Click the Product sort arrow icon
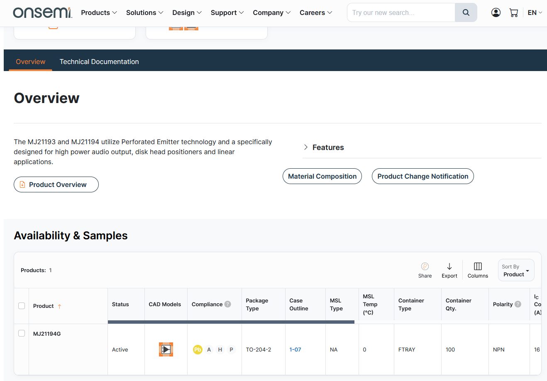This screenshot has height=381, width=547. (60, 307)
